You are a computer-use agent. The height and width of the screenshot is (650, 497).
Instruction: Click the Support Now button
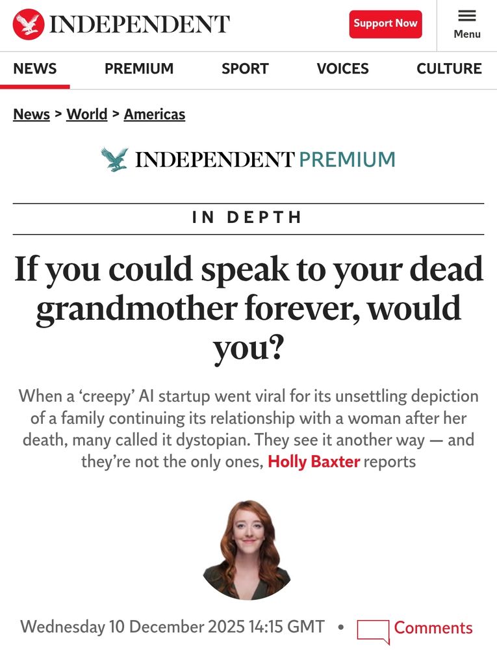coord(385,23)
